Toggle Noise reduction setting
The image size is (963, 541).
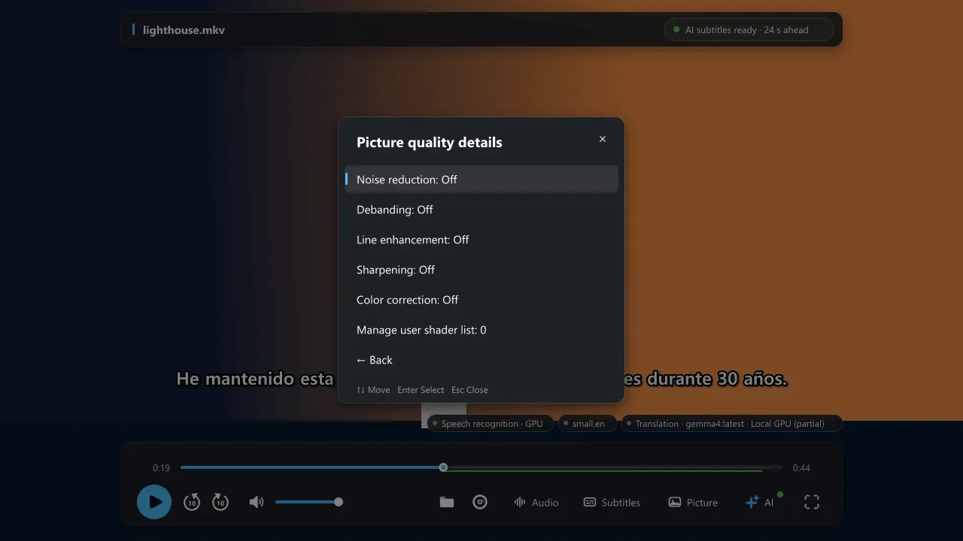pyautogui.click(x=481, y=180)
